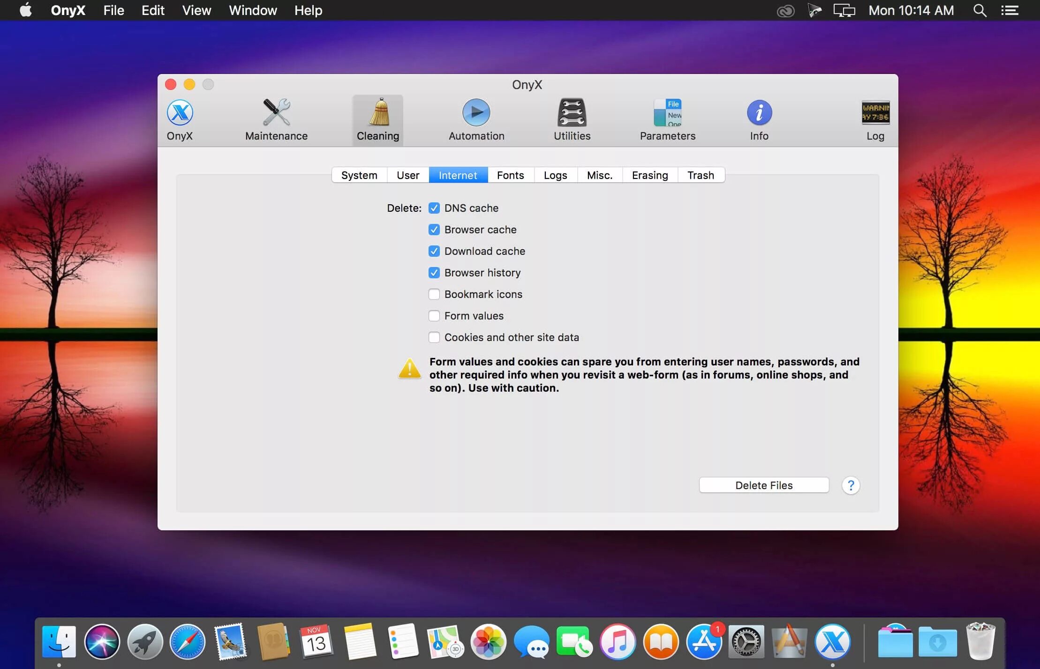Switch to the Erasing tab
Image resolution: width=1040 pixels, height=669 pixels.
649,175
